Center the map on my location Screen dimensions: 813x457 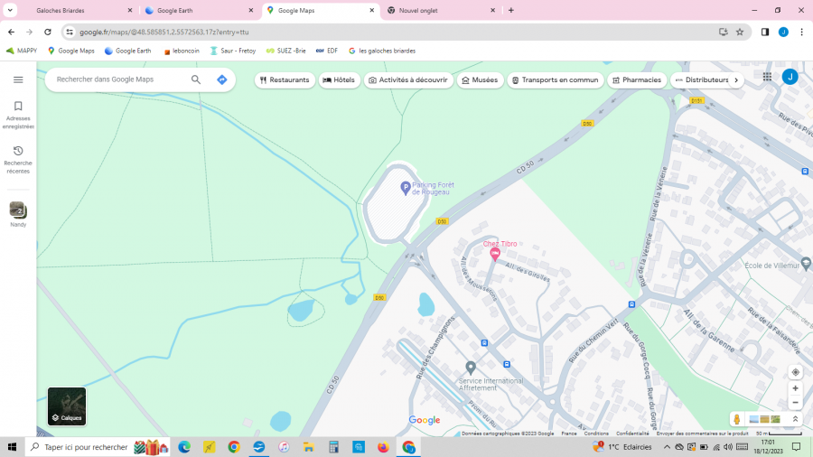pyautogui.click(x=795, y=372)
